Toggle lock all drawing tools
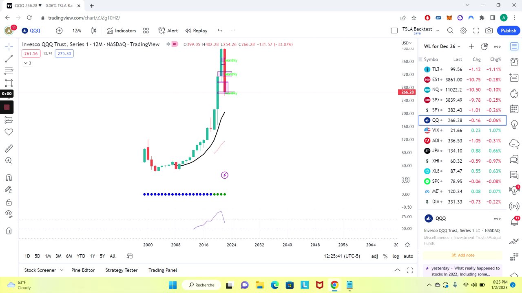This screenshot has width=522, height=293. pos(9,202)
